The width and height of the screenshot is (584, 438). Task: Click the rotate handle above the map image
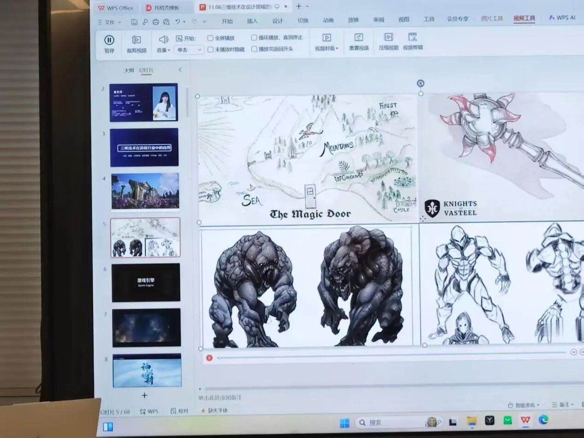[420, 83]
